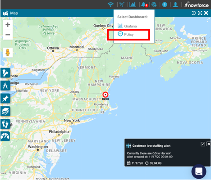This screenshot has height=180, width=211.
Task: Select the pushpin marker tool
Action: tap(5, 99)
